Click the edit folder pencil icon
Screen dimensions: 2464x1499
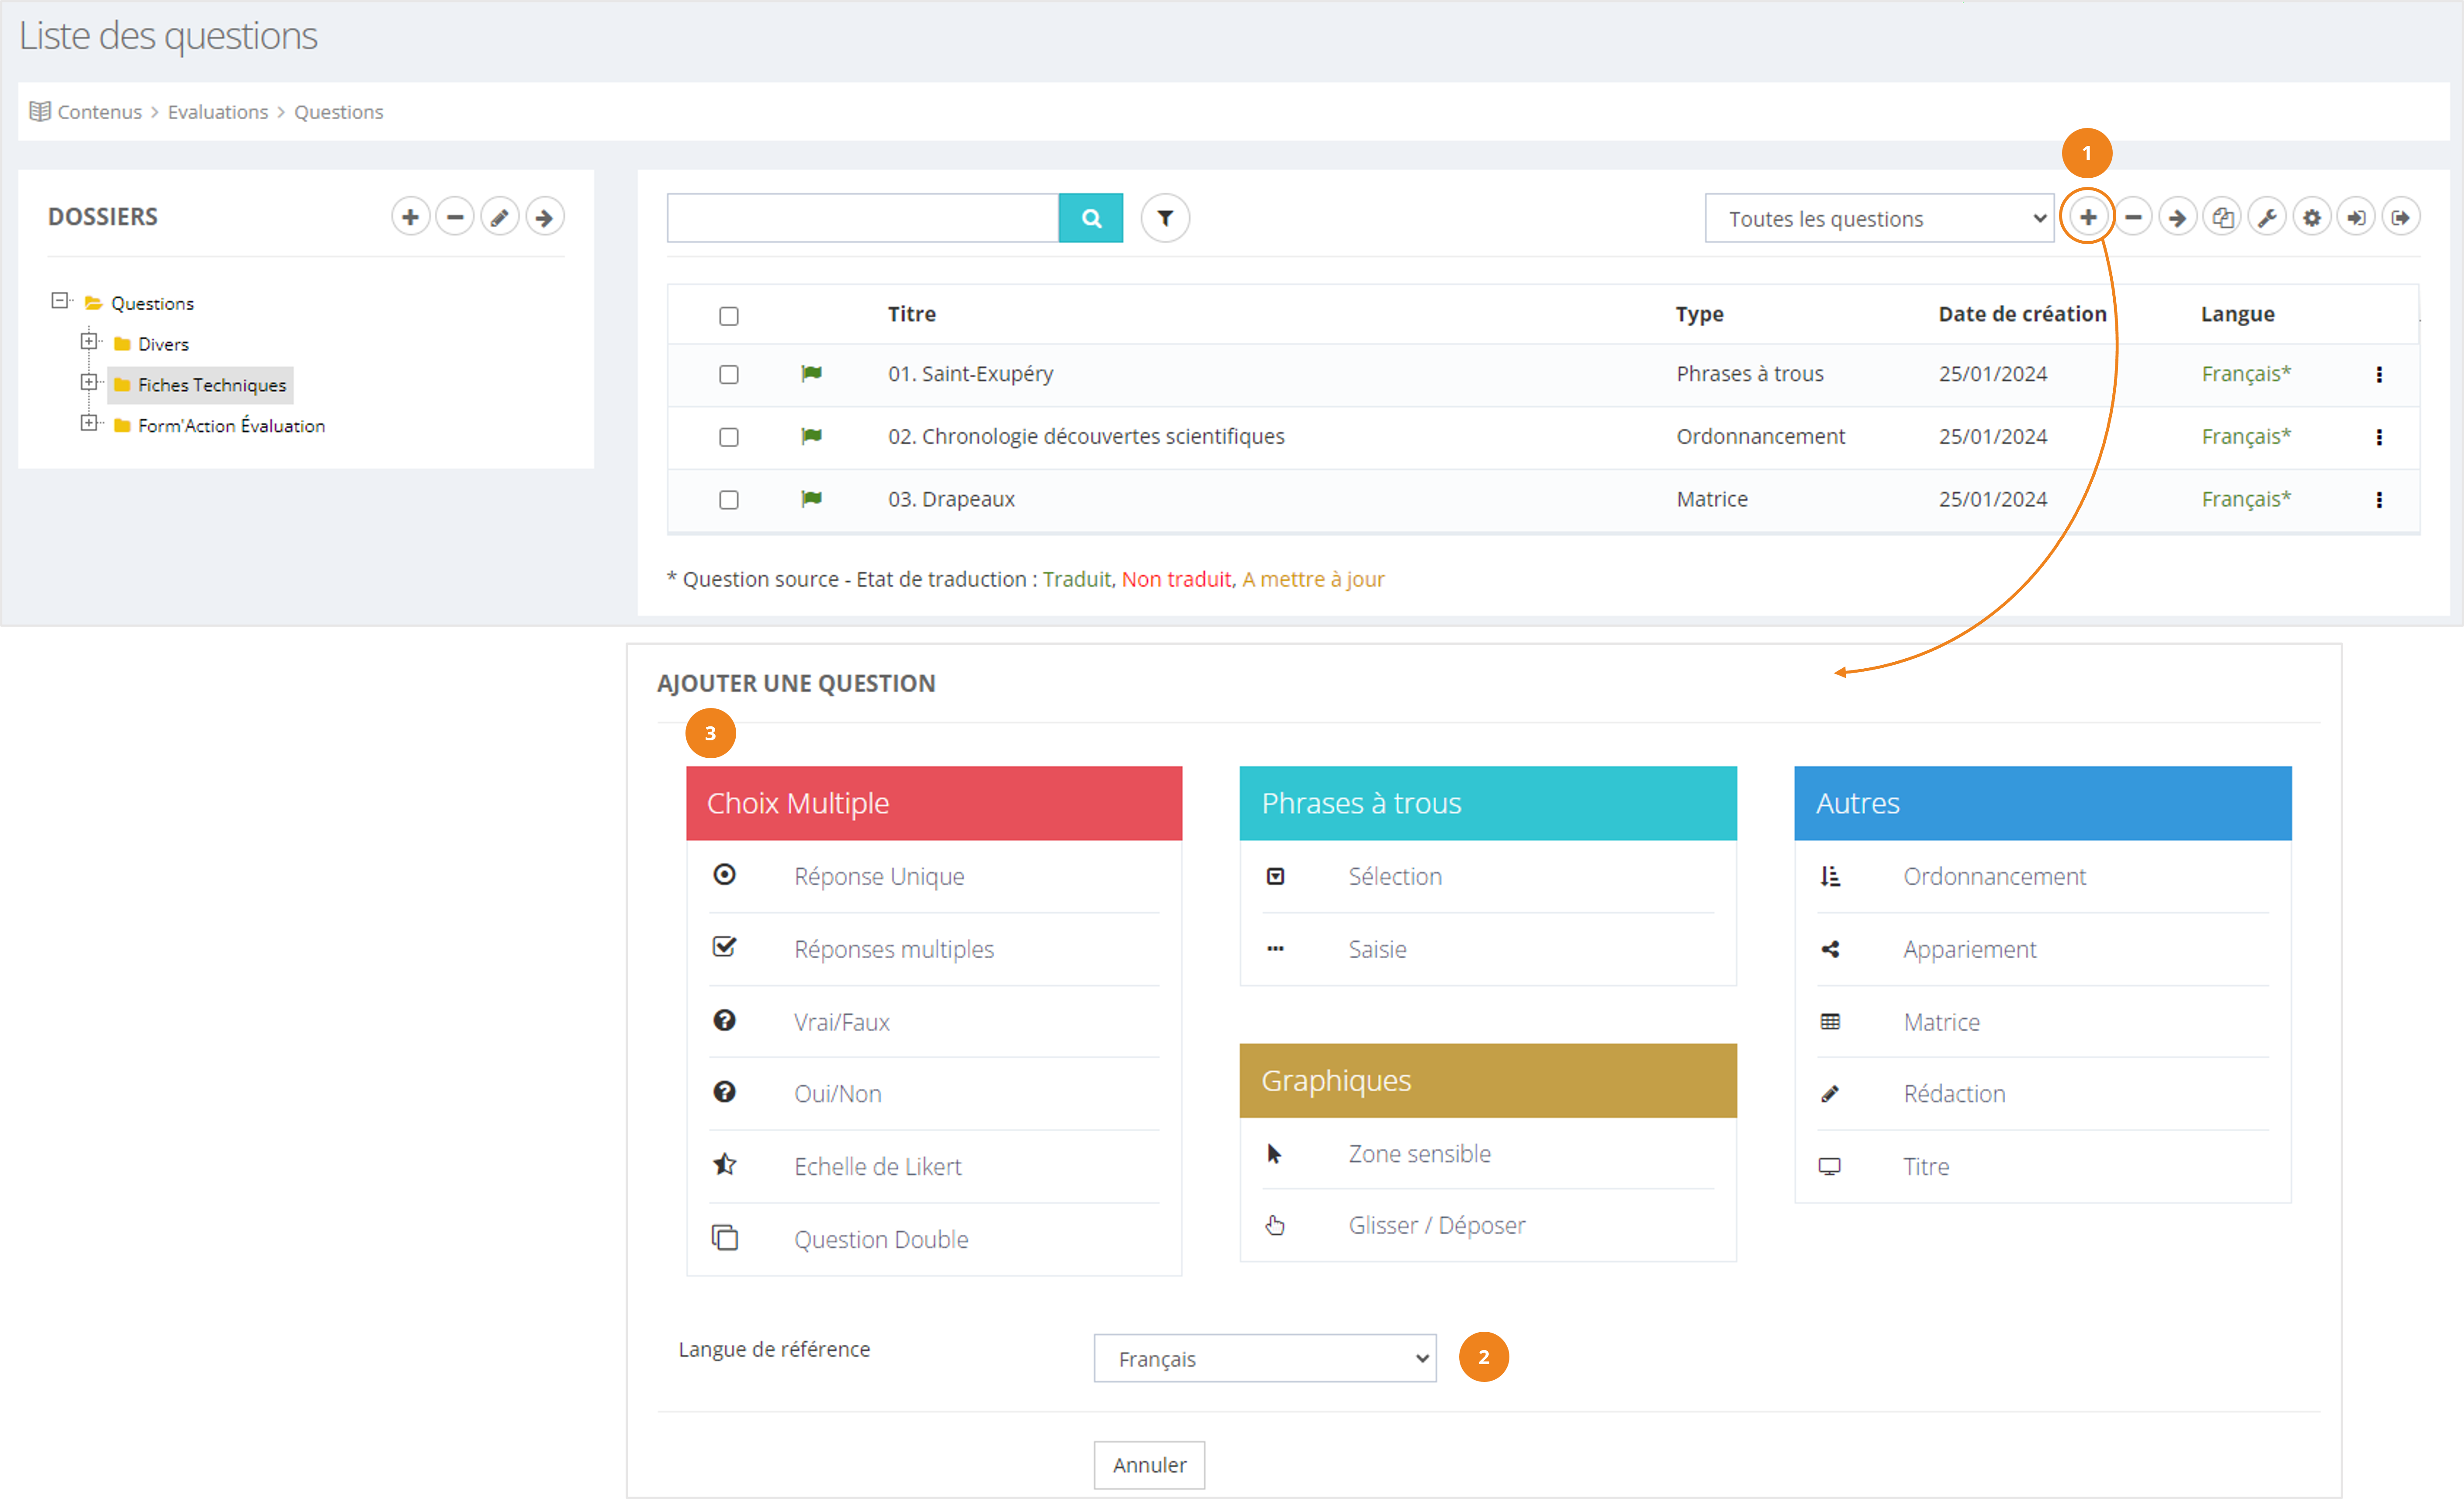tap(499, 217)
